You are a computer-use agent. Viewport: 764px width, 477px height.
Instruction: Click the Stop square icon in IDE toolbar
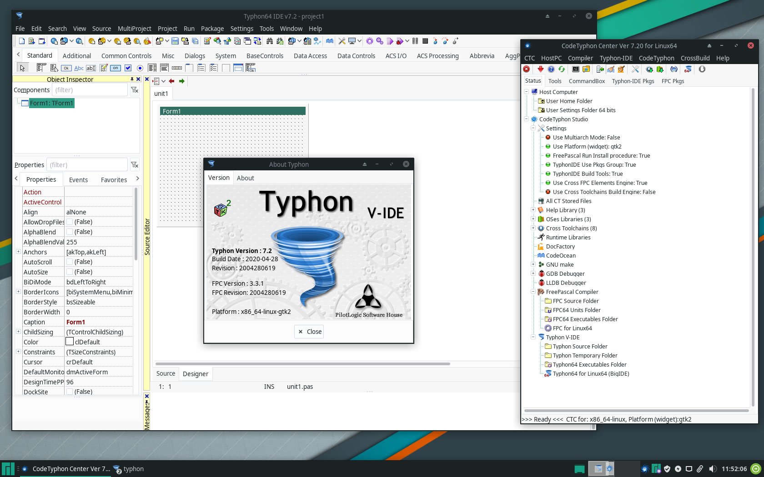(425, 41)
